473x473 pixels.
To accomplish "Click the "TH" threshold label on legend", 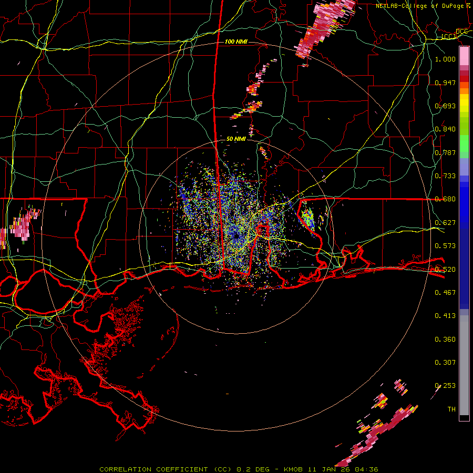I will (451, 409).
